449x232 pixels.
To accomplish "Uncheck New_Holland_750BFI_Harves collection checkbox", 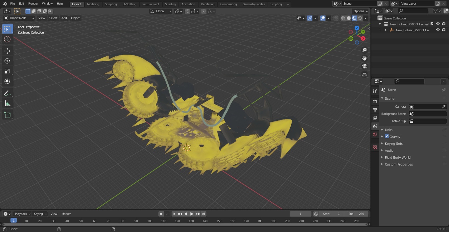I will 432,24.
